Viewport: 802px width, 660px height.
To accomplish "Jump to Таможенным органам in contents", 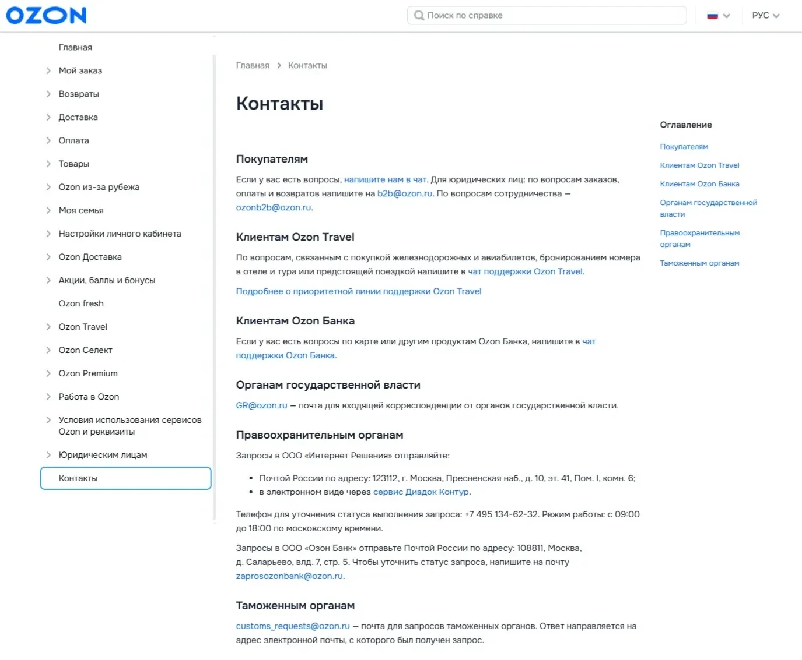I will tap(699, 263).
